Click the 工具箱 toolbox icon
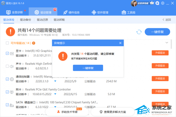 point(124,12)
